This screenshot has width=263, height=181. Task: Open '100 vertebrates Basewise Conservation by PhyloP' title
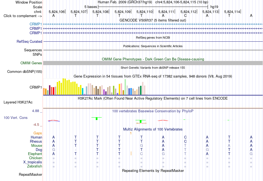tap(153, 111)
